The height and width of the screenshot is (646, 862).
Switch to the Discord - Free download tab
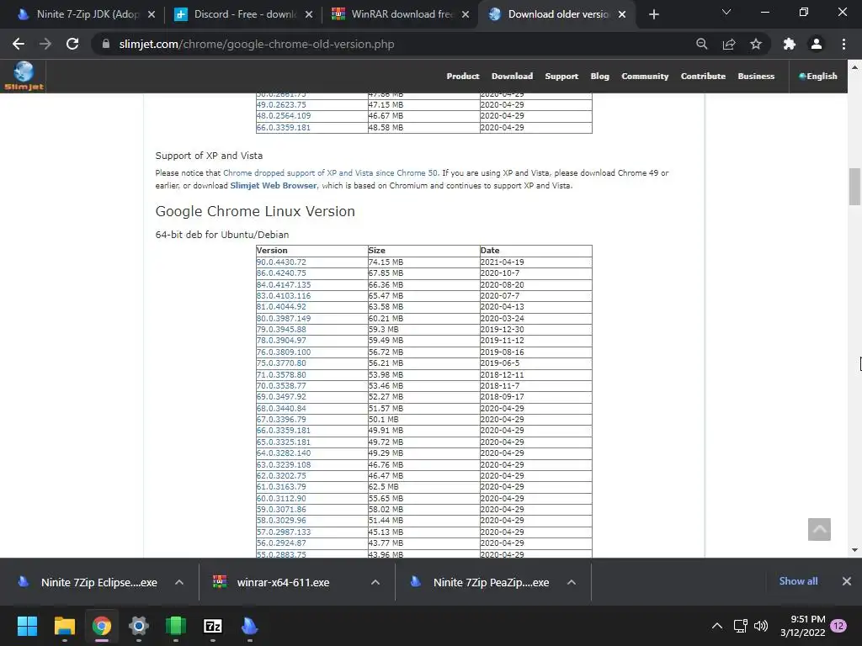click(x=242, y=14)
